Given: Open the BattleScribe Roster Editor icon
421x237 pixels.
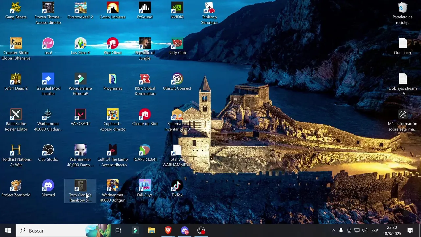Looking at the screenshot, I should point(16,120).
